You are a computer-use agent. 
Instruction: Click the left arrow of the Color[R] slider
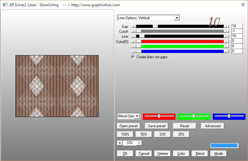click(x=133, y=41)
